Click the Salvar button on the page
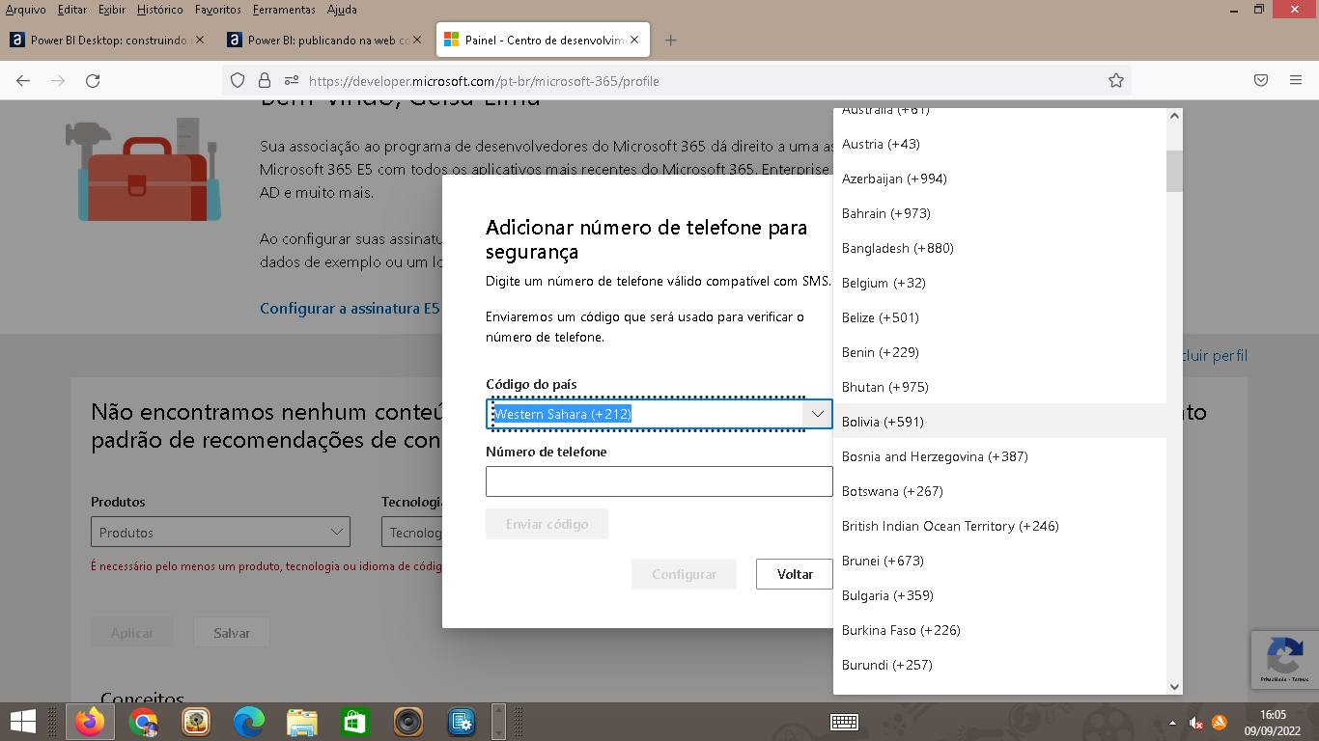 tap(232, 633)
